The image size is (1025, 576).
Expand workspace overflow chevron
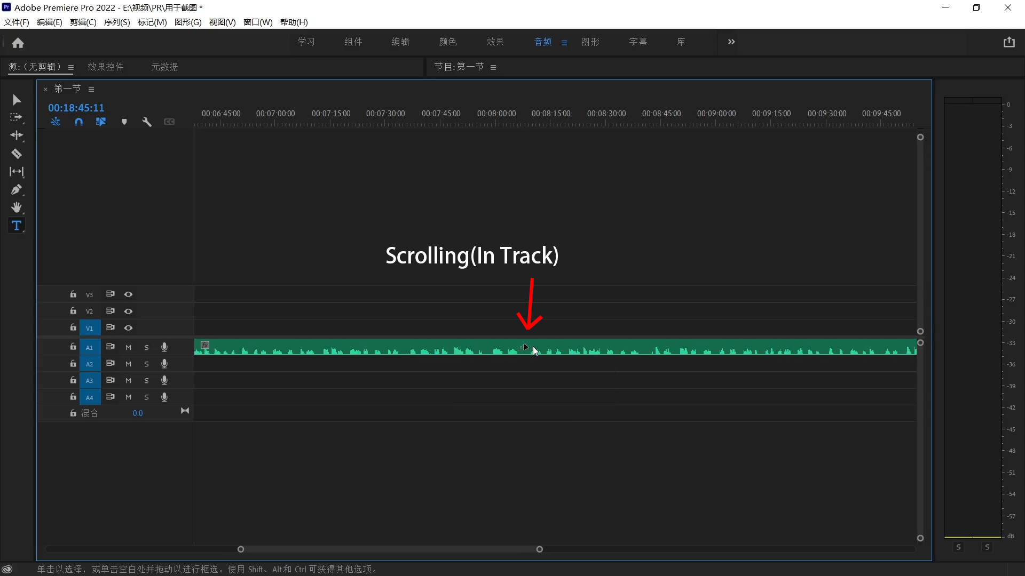pyautogui.click(x=731, y=42)
